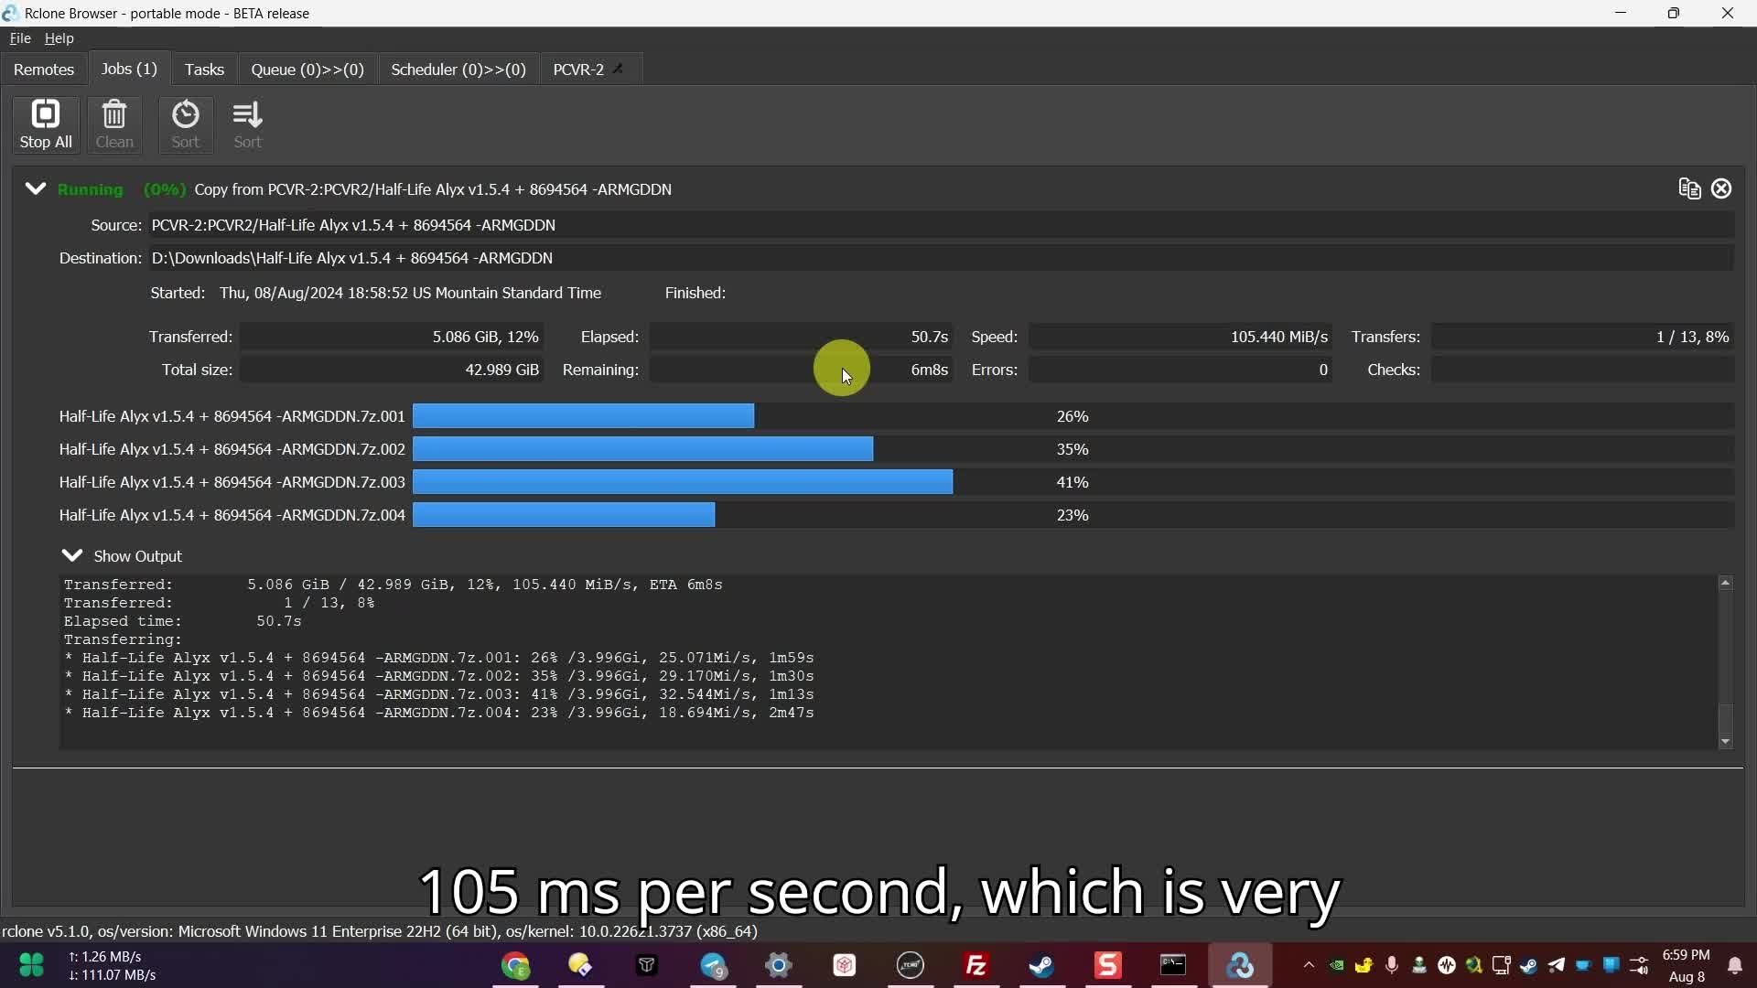Click the Clean jobs trash icon
The height and width of the screenshot is (988, 1757).
pyautogui.click(x=114, y=124)
